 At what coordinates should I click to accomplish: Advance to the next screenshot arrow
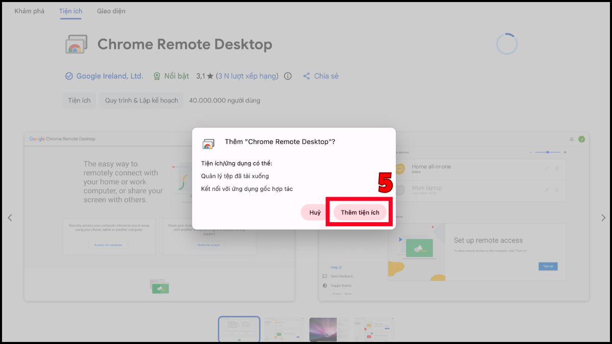point(603,218)
